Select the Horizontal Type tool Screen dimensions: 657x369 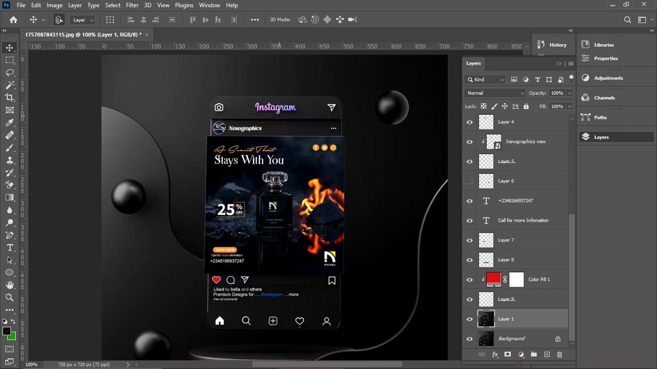click(x=9, y=247)
